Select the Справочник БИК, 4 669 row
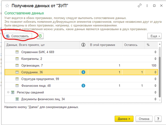166x125 pixels. coord(81,52)
